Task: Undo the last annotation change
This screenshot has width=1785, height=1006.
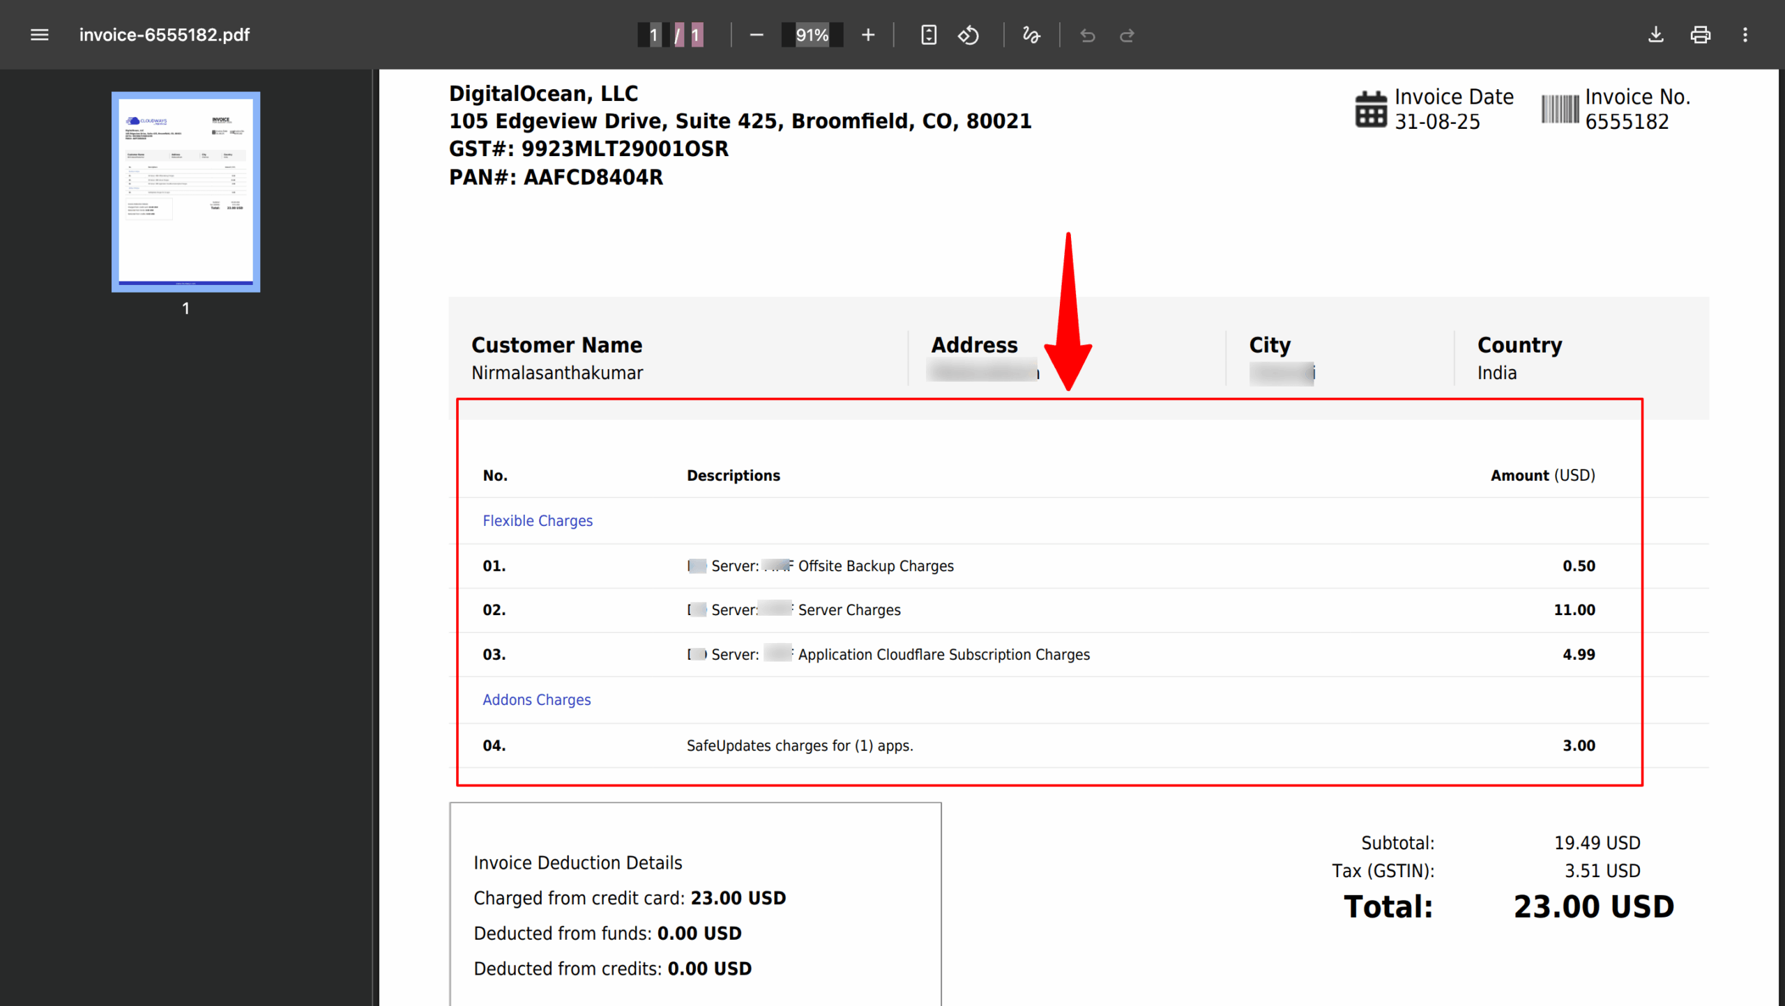Action: pos(1086,35)
